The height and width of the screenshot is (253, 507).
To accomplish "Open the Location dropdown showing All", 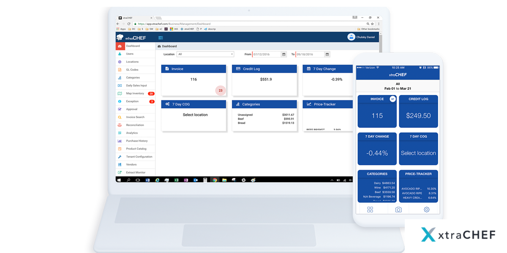I will click(205, 54).
